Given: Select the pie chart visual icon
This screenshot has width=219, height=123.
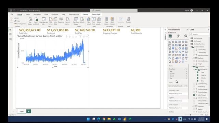Looking at the screenshot, I should [180, 49].
